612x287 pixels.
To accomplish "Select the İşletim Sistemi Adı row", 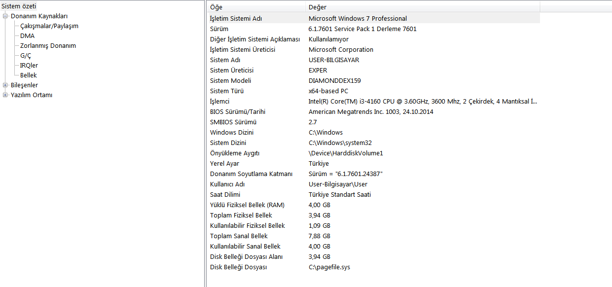I will 236,19.
